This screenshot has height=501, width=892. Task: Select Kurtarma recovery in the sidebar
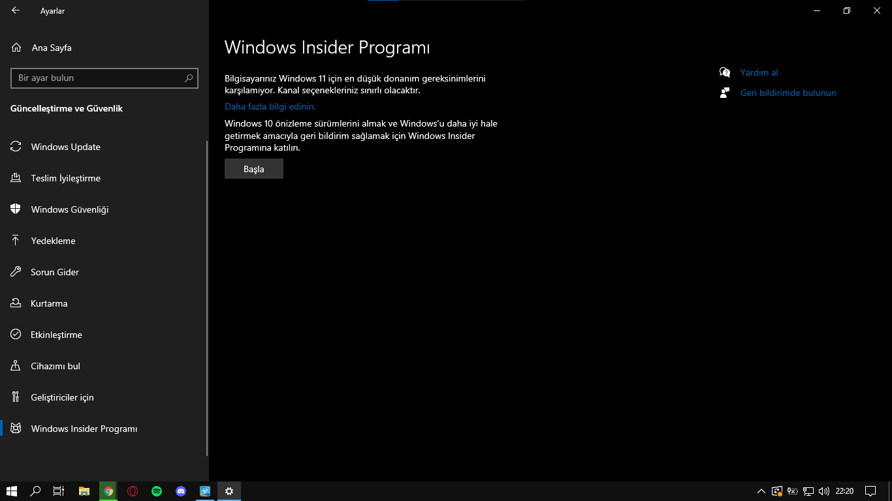104,303
